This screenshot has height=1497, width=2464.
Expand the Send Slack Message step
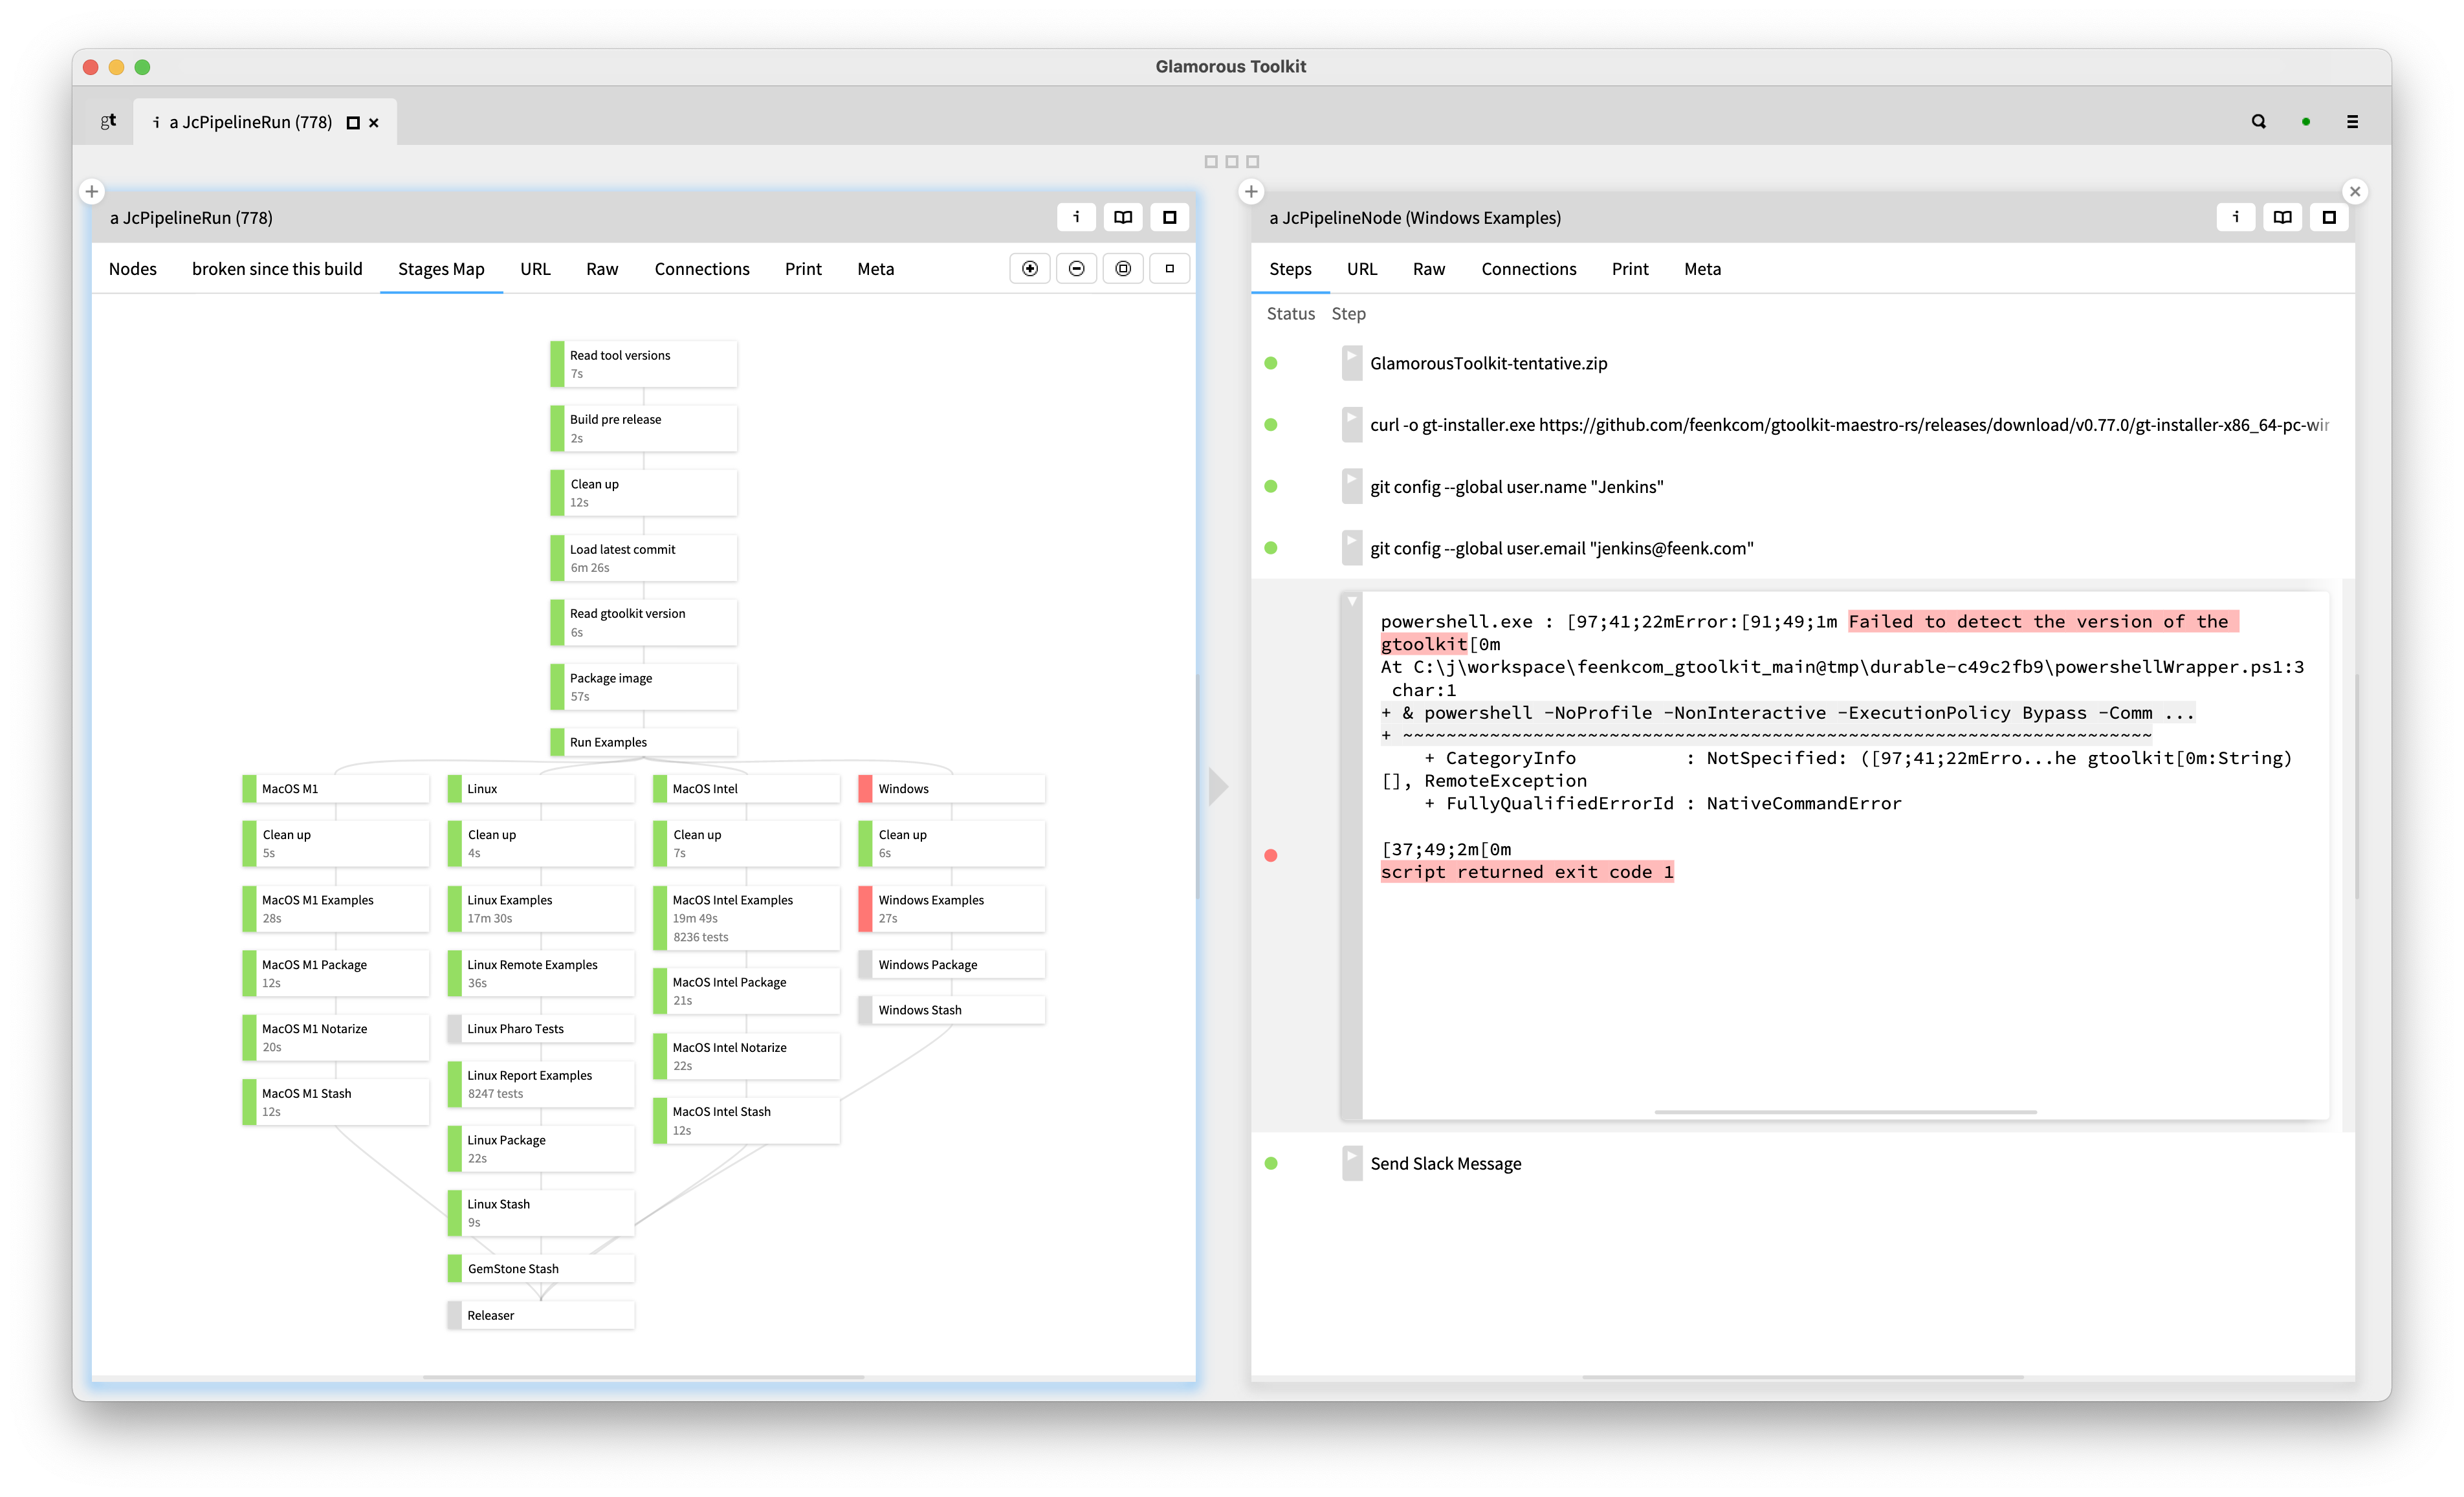click(x=1351, y=1163)
